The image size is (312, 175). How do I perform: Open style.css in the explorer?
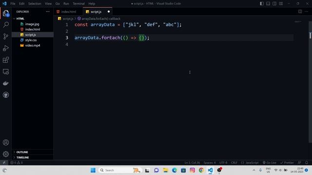coord(31,40)
